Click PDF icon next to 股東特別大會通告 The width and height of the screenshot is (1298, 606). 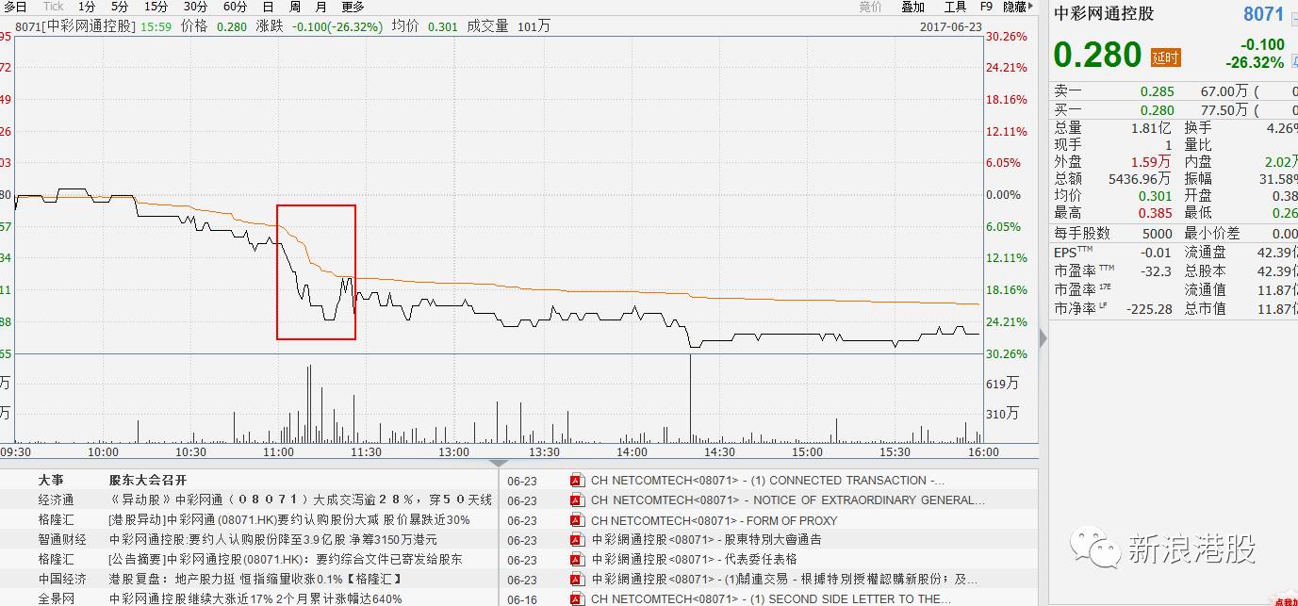coord(578,540)
